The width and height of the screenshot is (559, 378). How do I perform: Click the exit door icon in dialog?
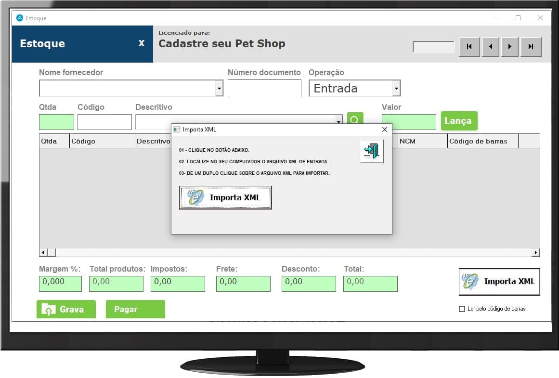(372, 152)
